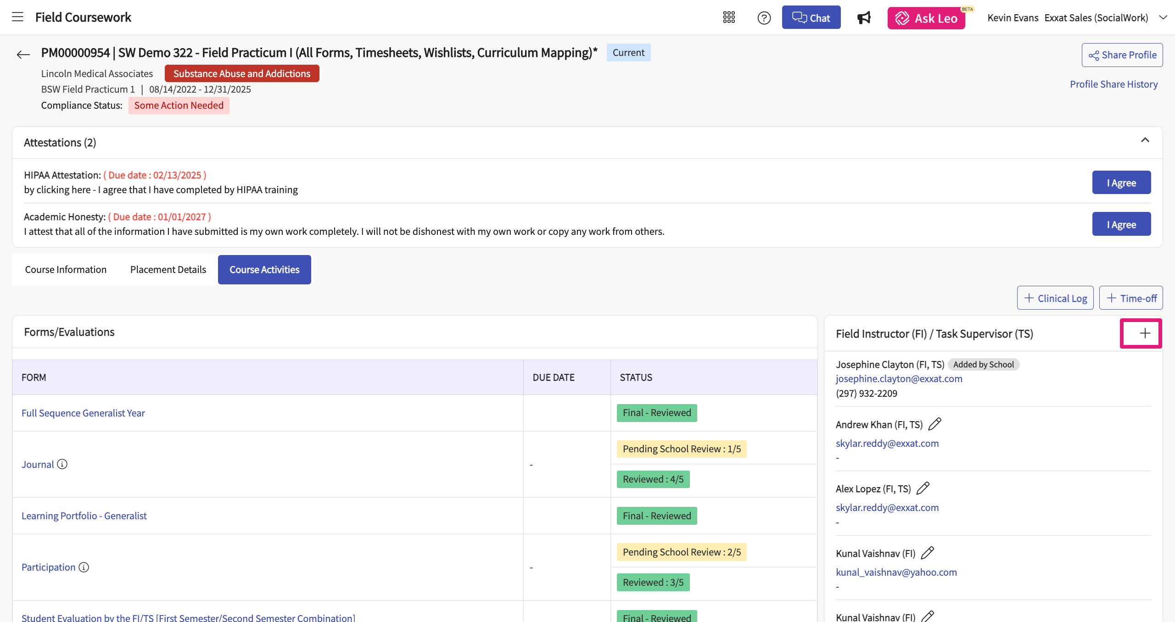Viewport: 1175px width, 622px height.
Task: Open the Ask Leo assistant
Action: (x=926, y=18)
